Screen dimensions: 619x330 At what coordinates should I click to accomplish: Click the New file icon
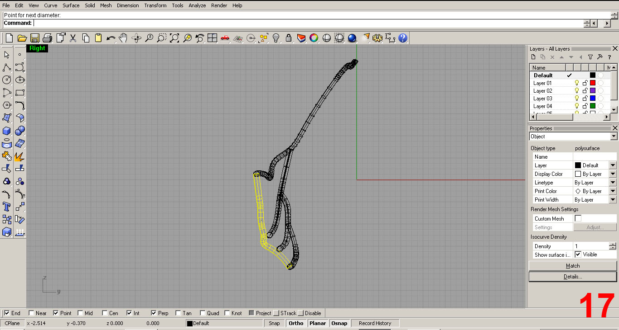9,38
